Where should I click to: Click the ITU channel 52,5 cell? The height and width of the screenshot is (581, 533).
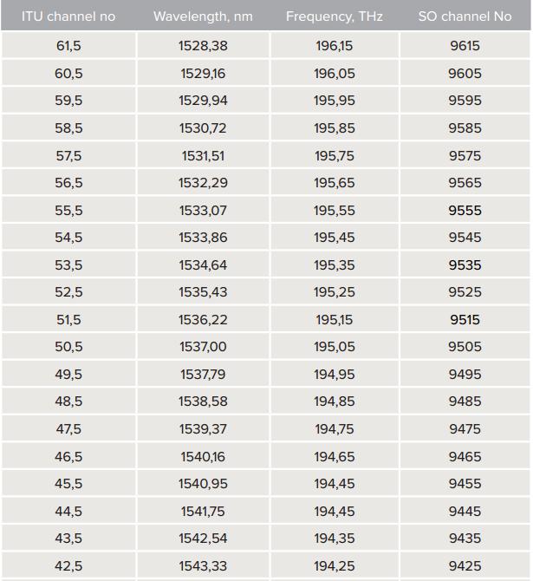tap(68, 292)
